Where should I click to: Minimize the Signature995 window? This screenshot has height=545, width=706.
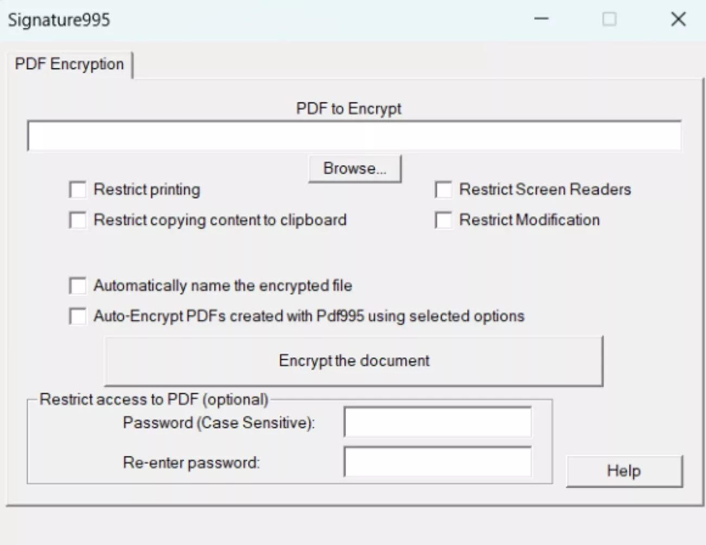[x=541, y=19]
